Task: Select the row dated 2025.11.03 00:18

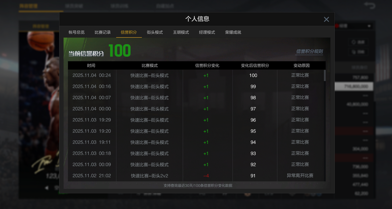Action: click(x=196, y=153)
